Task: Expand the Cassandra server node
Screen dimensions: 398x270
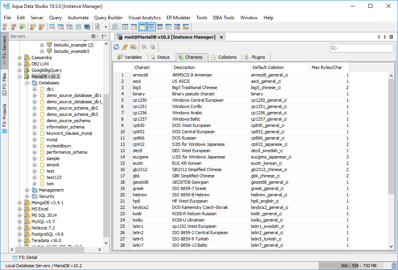Action: [20, 58]
